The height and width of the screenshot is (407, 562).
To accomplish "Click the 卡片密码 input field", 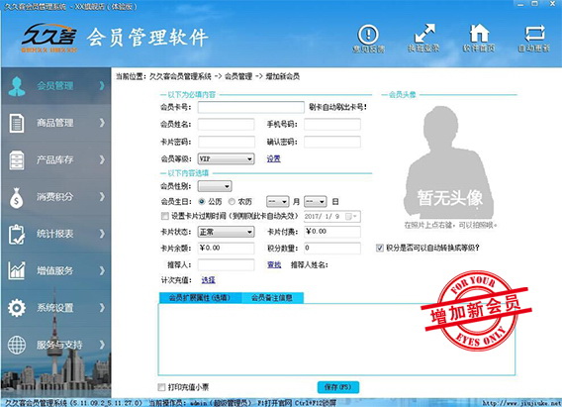I will coord(227,142).
